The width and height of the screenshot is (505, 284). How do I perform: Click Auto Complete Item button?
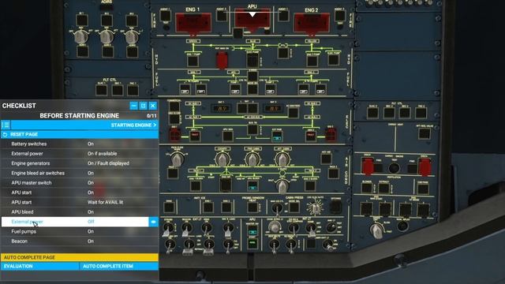click(119, 267)
